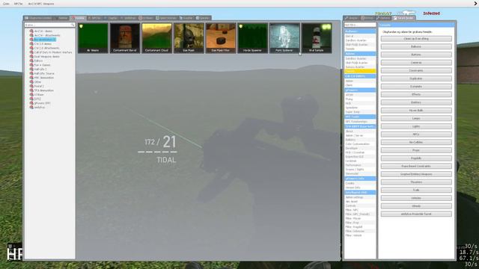Click the Vehicles cleanup button
The height and width of the screenshot is (269, 479).
point(416,198)
